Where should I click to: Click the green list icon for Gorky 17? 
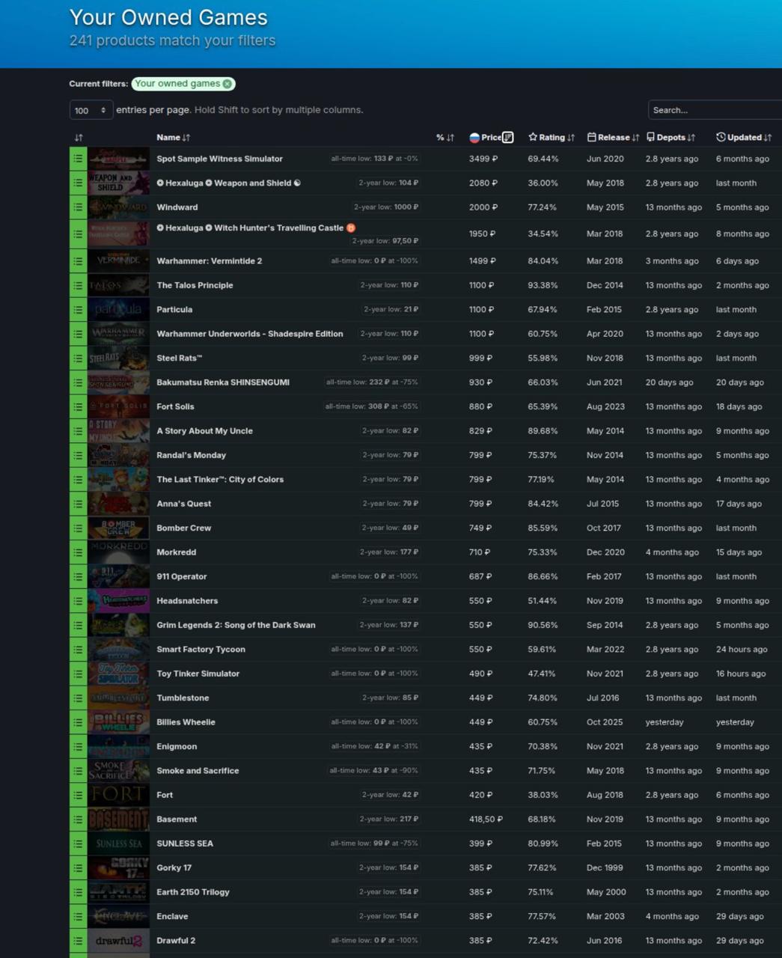tap(78, 868)
